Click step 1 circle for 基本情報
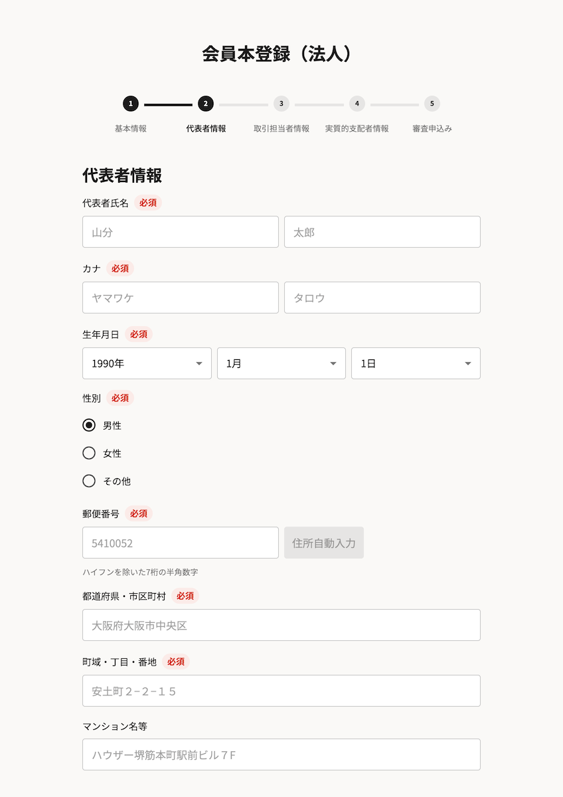This screenshot has width=563, height=797. [131, 104]
